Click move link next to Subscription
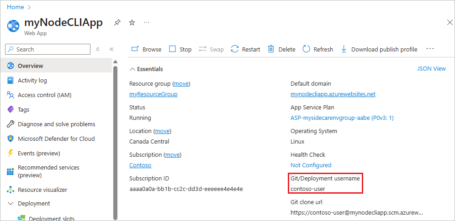This screenshot has width=455, height=221. (172, 155)
